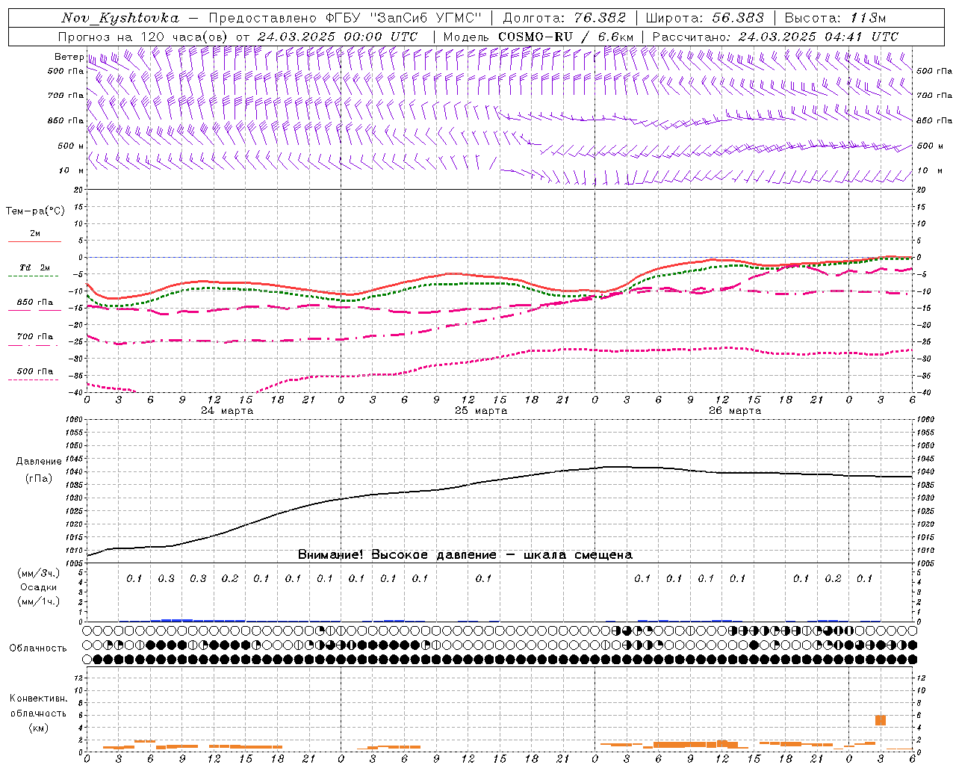This screenshot has height=765, width=956.
Task: Click the (км) unit label
Action: [38, 728]
